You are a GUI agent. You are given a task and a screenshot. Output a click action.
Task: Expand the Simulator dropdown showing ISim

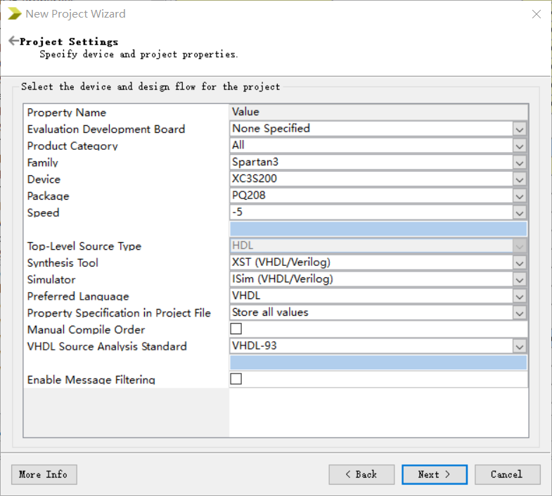[x=519, y=279]
